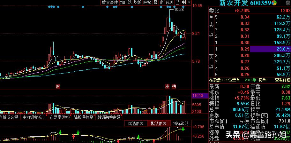Click buy-4 price 8.26

pos(245,68)
